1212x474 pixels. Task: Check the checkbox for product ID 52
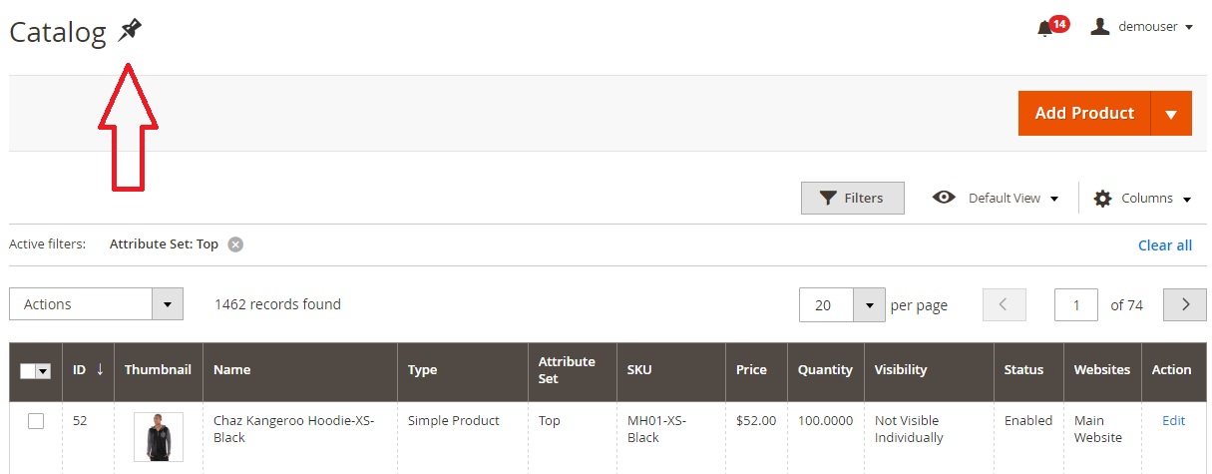click(x=36, y=421)
